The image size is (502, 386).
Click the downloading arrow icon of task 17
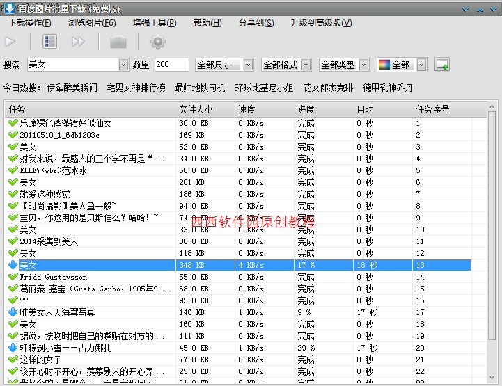[x=13, y=312]
